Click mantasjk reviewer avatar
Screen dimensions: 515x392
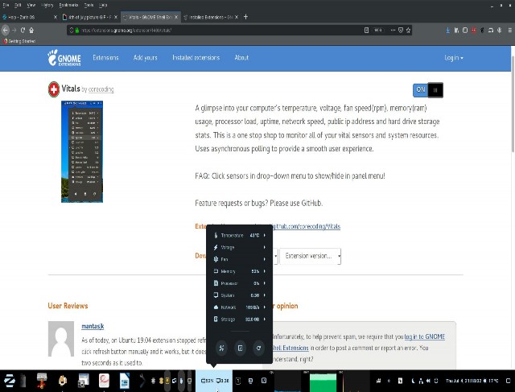click(61, 339)
